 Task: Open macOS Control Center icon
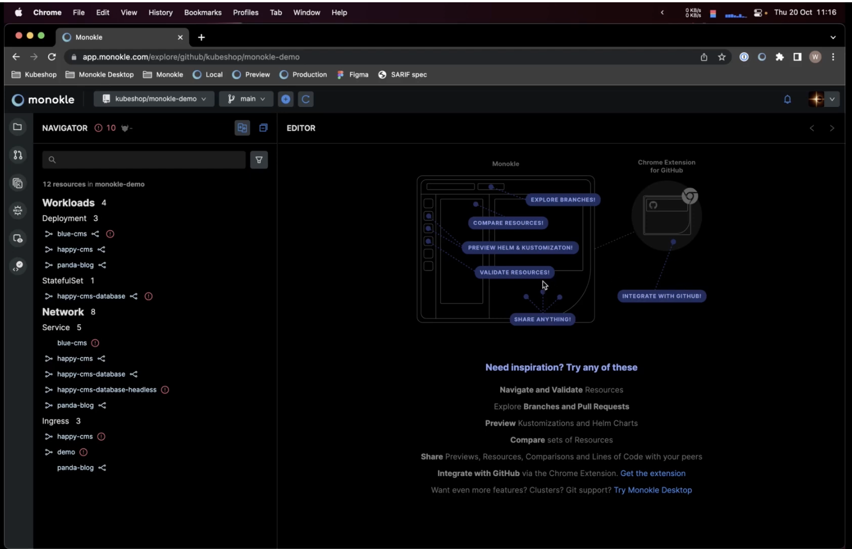click(x=757, y=13)
